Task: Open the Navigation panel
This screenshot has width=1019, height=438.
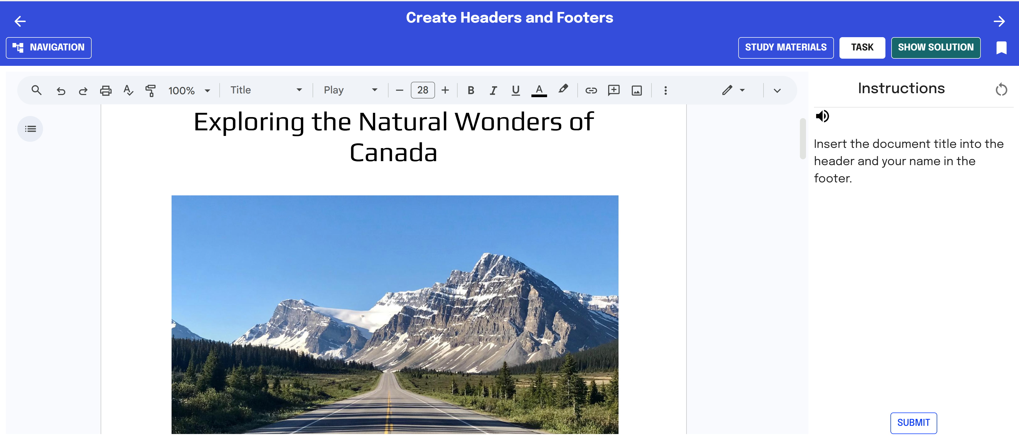Action: [x=49, y=48]
